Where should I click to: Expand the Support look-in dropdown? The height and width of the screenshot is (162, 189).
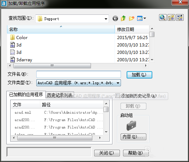pyautogui.click(x=106, y=19)
